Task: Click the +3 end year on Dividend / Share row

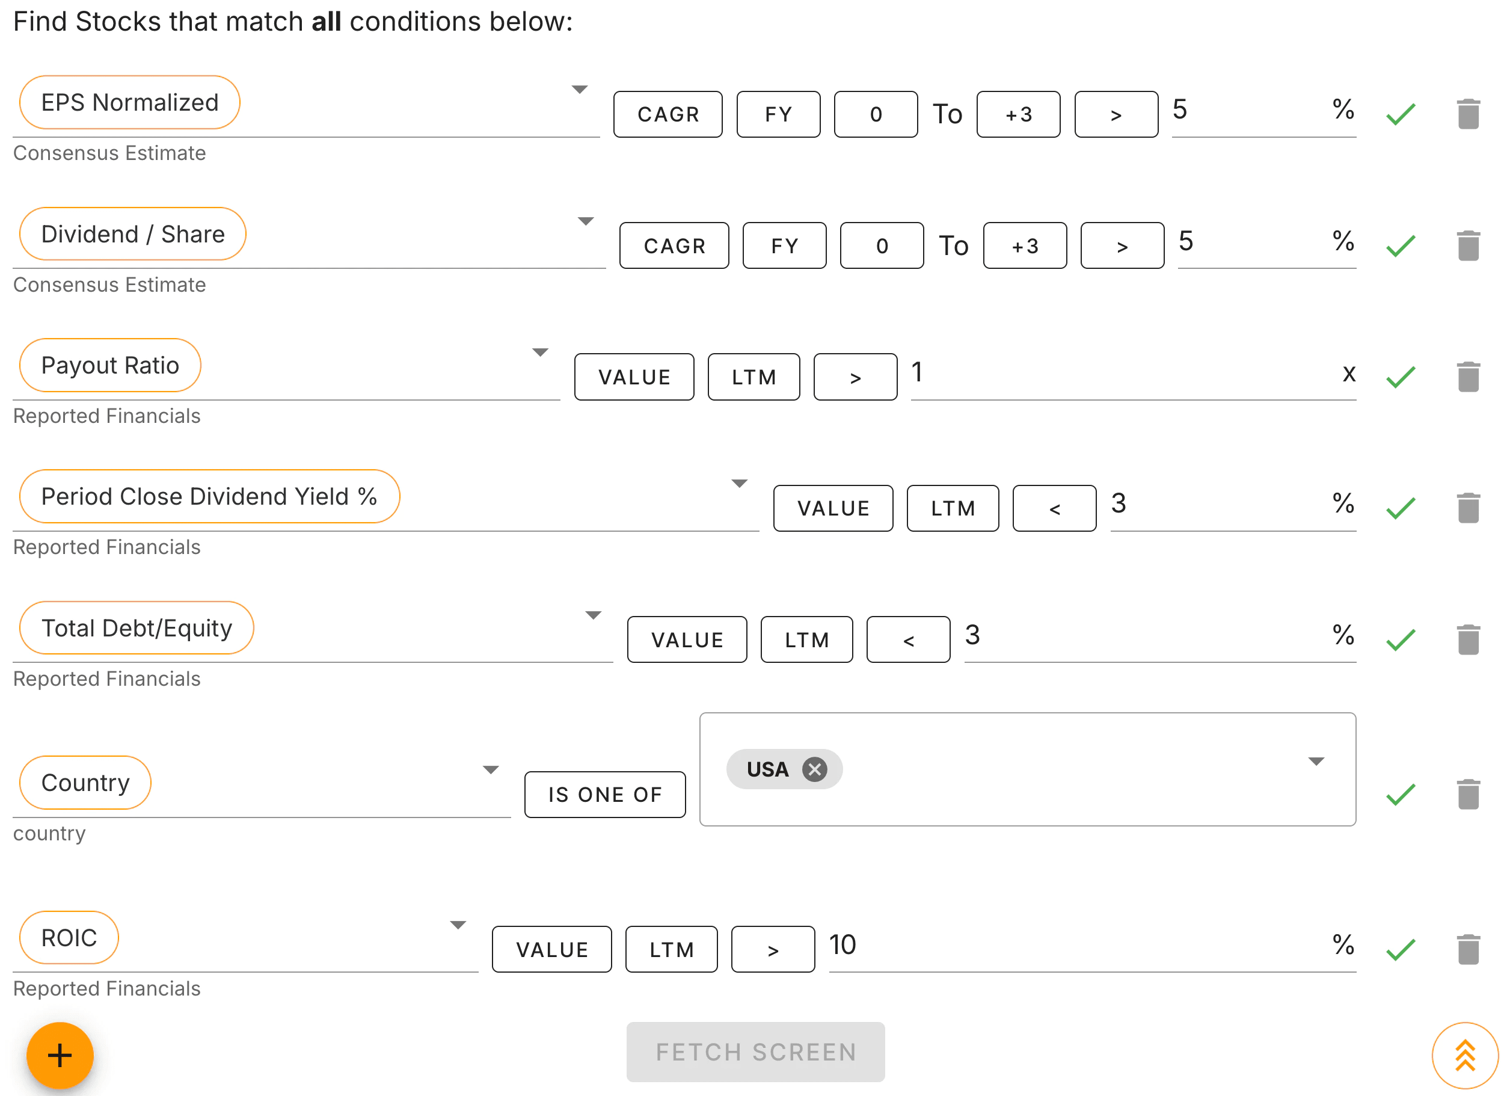Action: [1025, 246]
